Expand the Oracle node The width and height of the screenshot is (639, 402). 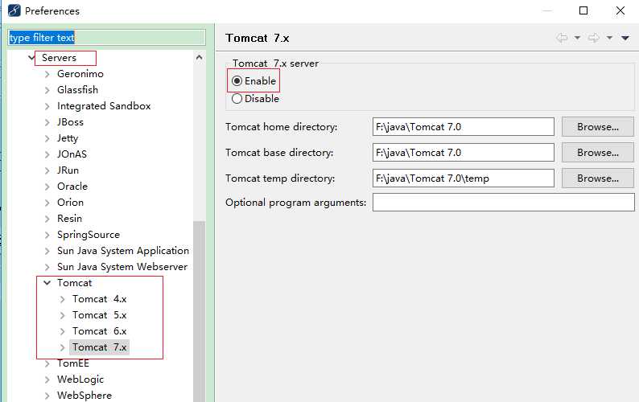(x=47, y=187)
